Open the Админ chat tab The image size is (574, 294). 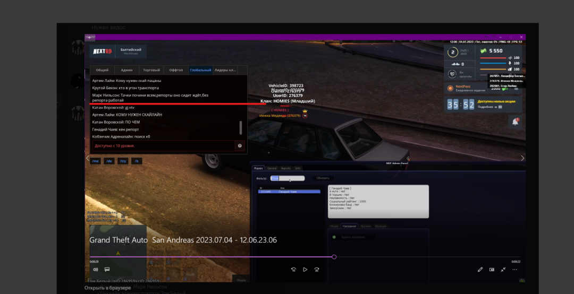(x=126, y=70)
